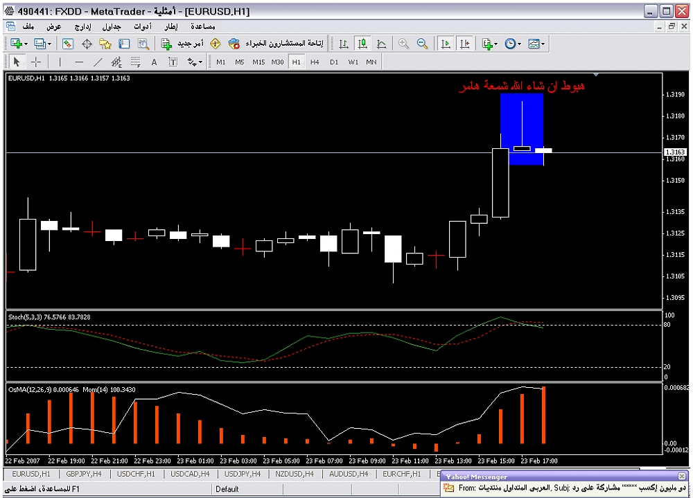Select the text label 'A' tool

[154, 62]
